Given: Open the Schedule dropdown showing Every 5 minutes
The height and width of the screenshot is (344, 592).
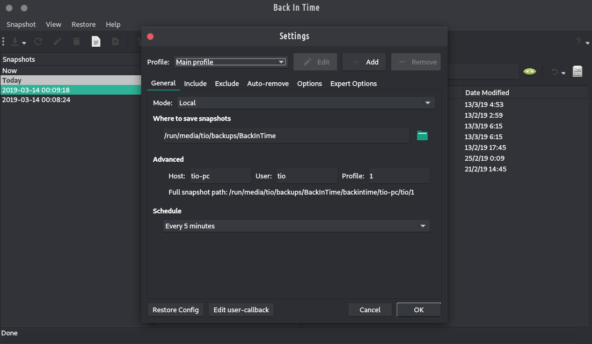Looking at the screenshot, I should tap(296, 226).
